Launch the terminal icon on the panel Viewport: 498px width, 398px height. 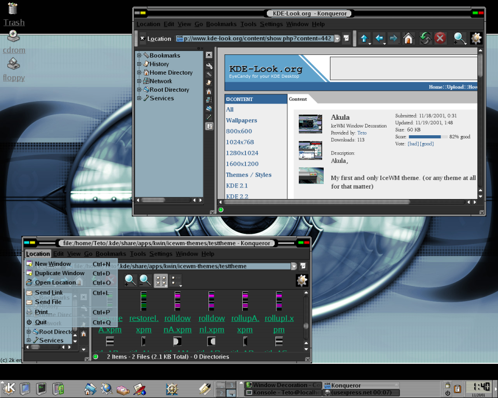click(41, 389)
